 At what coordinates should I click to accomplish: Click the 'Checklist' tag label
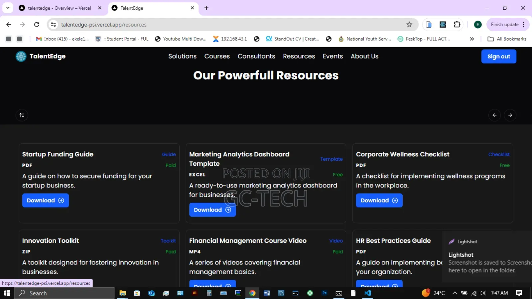[499, 154]
